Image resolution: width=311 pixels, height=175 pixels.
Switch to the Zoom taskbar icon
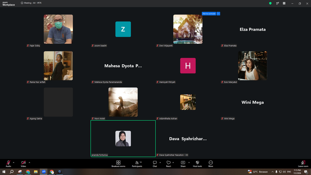tap(44, 172)
